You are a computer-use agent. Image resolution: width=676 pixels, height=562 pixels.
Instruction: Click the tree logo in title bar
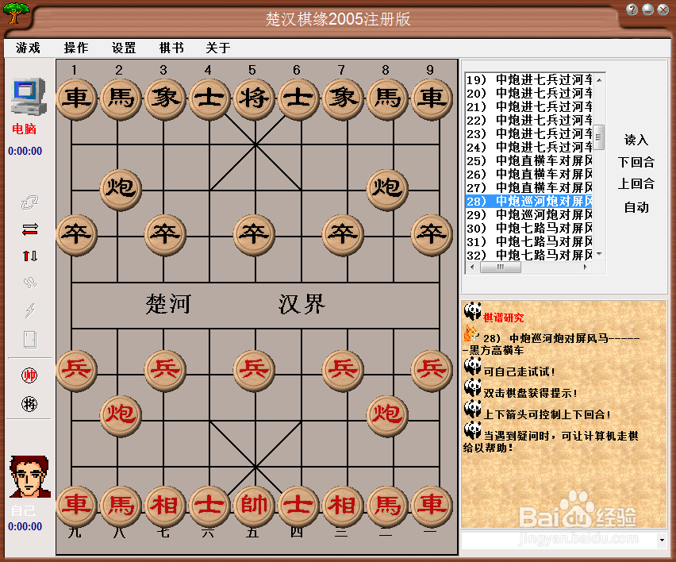click(x=17, y=13)
